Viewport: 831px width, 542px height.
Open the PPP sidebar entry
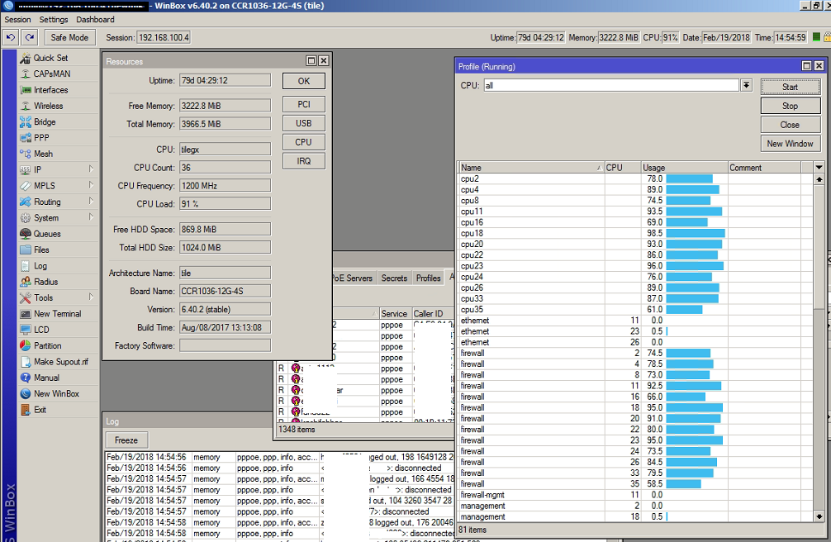(x=42, y=138)
